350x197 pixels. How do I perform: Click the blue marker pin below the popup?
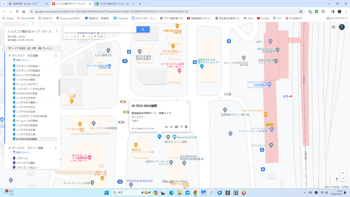(x=159, y=137)
